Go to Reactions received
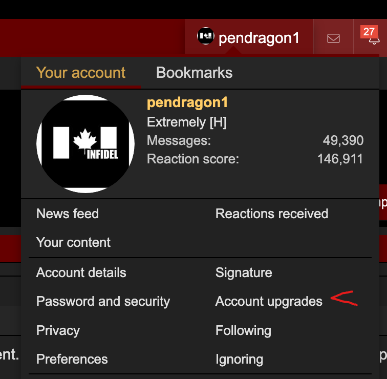The image size is (387, 379). pyautogui.click(x=272, y=214)
